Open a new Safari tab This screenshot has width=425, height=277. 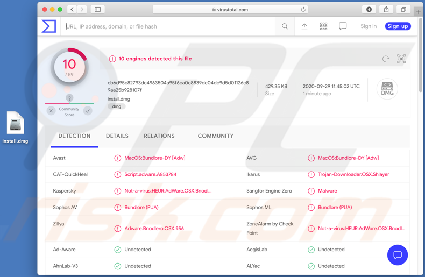click(419, 12)
